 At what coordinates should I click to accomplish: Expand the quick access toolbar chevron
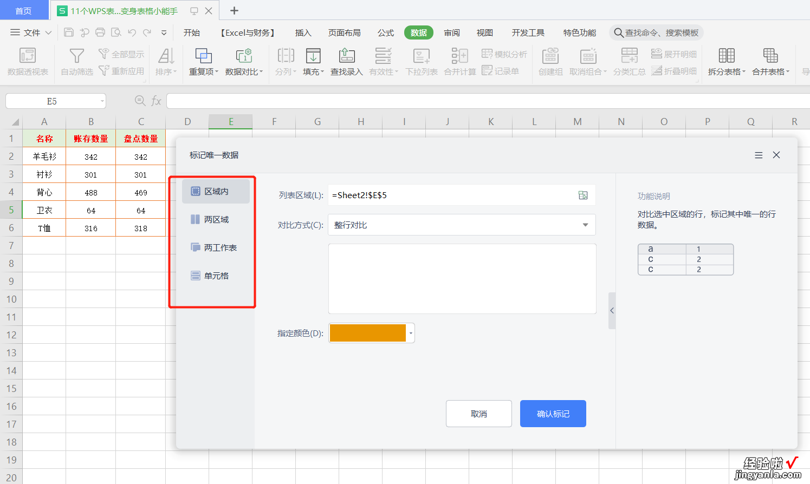(x=164, y=32)
